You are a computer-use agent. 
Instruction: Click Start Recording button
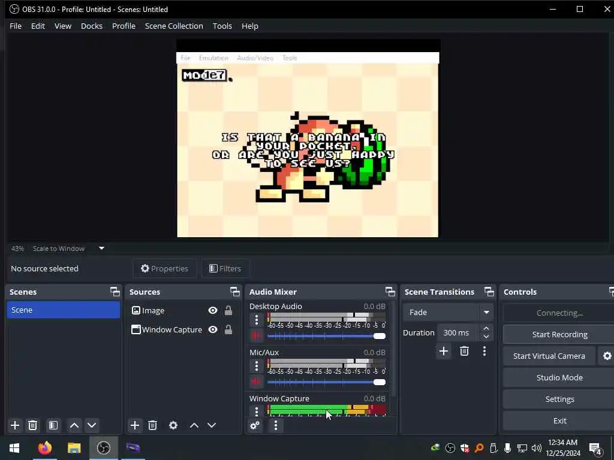pos(559,334)
